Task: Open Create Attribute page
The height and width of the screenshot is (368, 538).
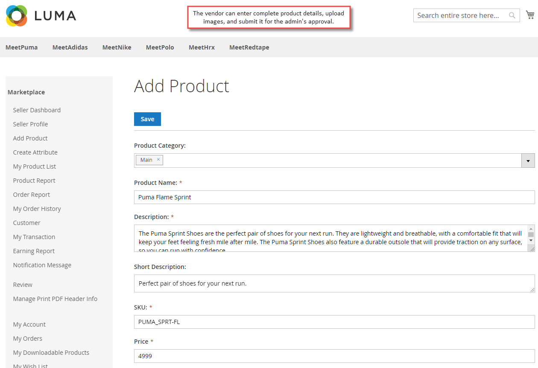Action: click(35, 152)
